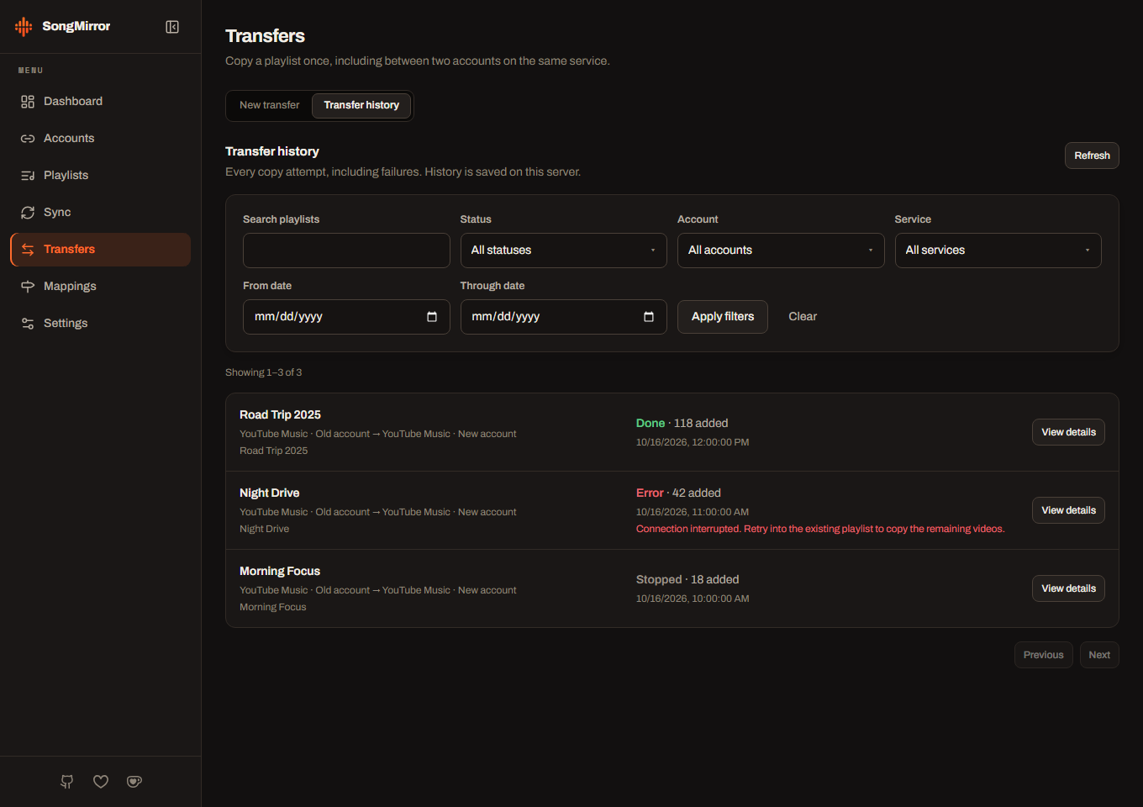Open Mappings using the signpost icon

[28, 287]
